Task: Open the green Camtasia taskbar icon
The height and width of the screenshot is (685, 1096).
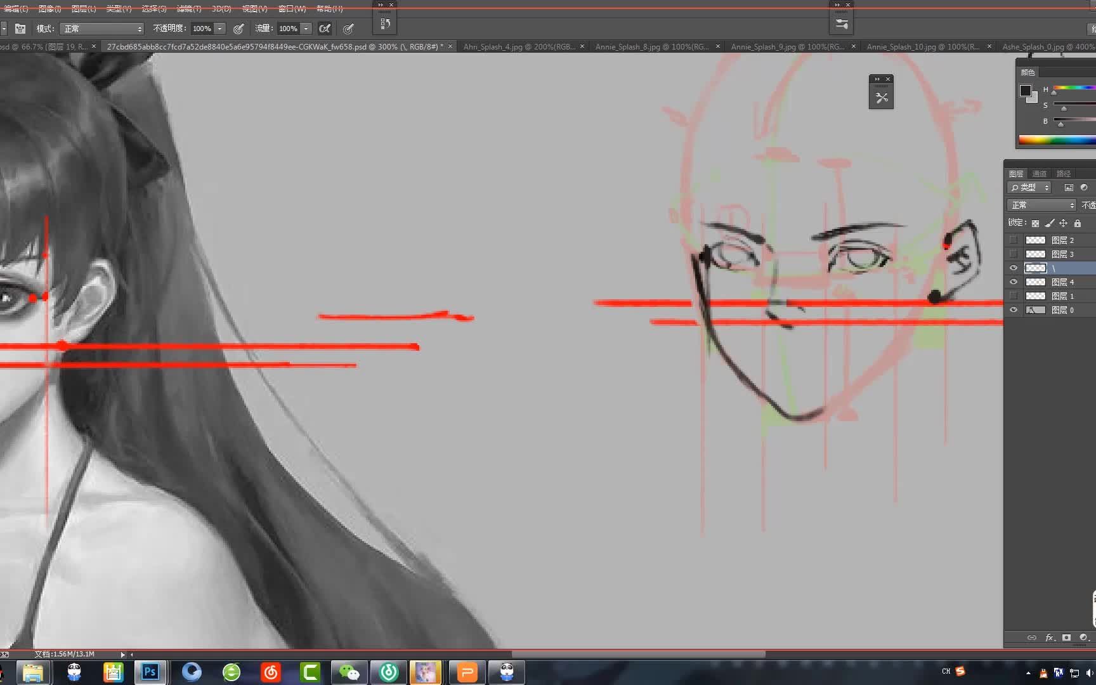Action: [x=310, y=672]
